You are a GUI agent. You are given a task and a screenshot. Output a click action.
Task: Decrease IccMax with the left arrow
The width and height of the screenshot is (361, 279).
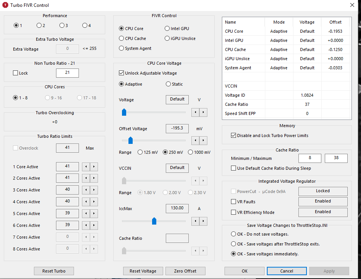pos(196,221)
